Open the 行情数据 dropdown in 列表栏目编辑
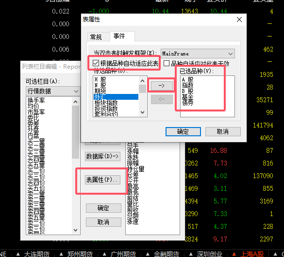This screenshot has height=257, width=284. click(53, 91)
